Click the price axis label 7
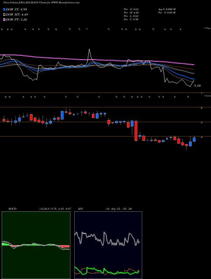211x279 pixels. click(x=202, y=93)
